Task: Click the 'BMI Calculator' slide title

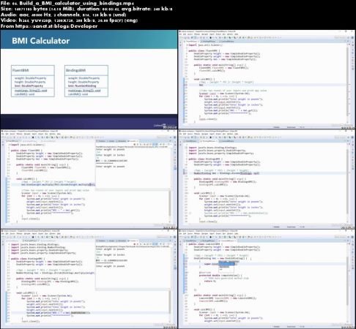Action: tap(41, 41)
